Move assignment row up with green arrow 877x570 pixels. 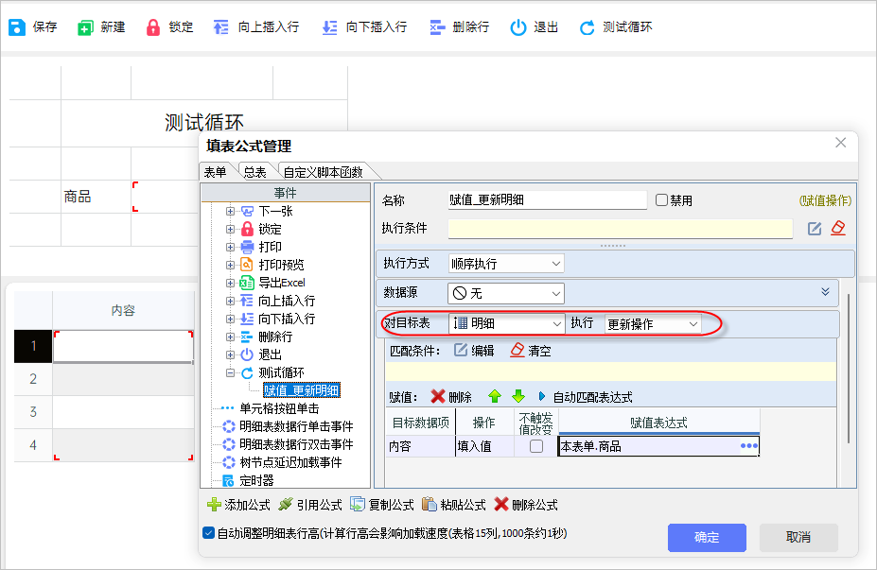click(494, 397)
